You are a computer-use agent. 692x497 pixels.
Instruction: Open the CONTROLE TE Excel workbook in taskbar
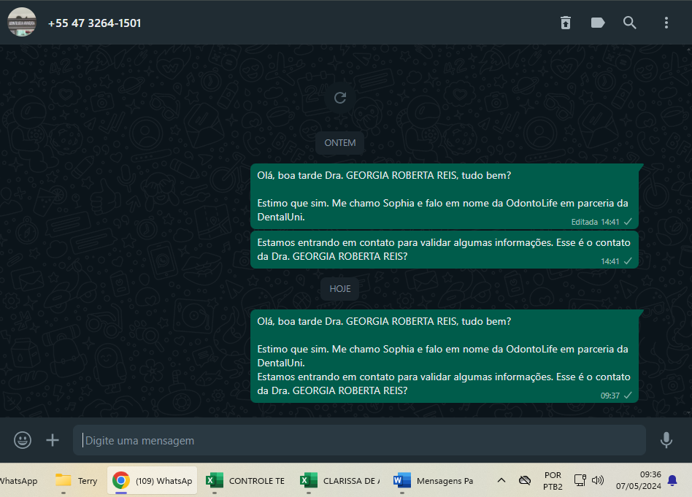tap(245, 481)
